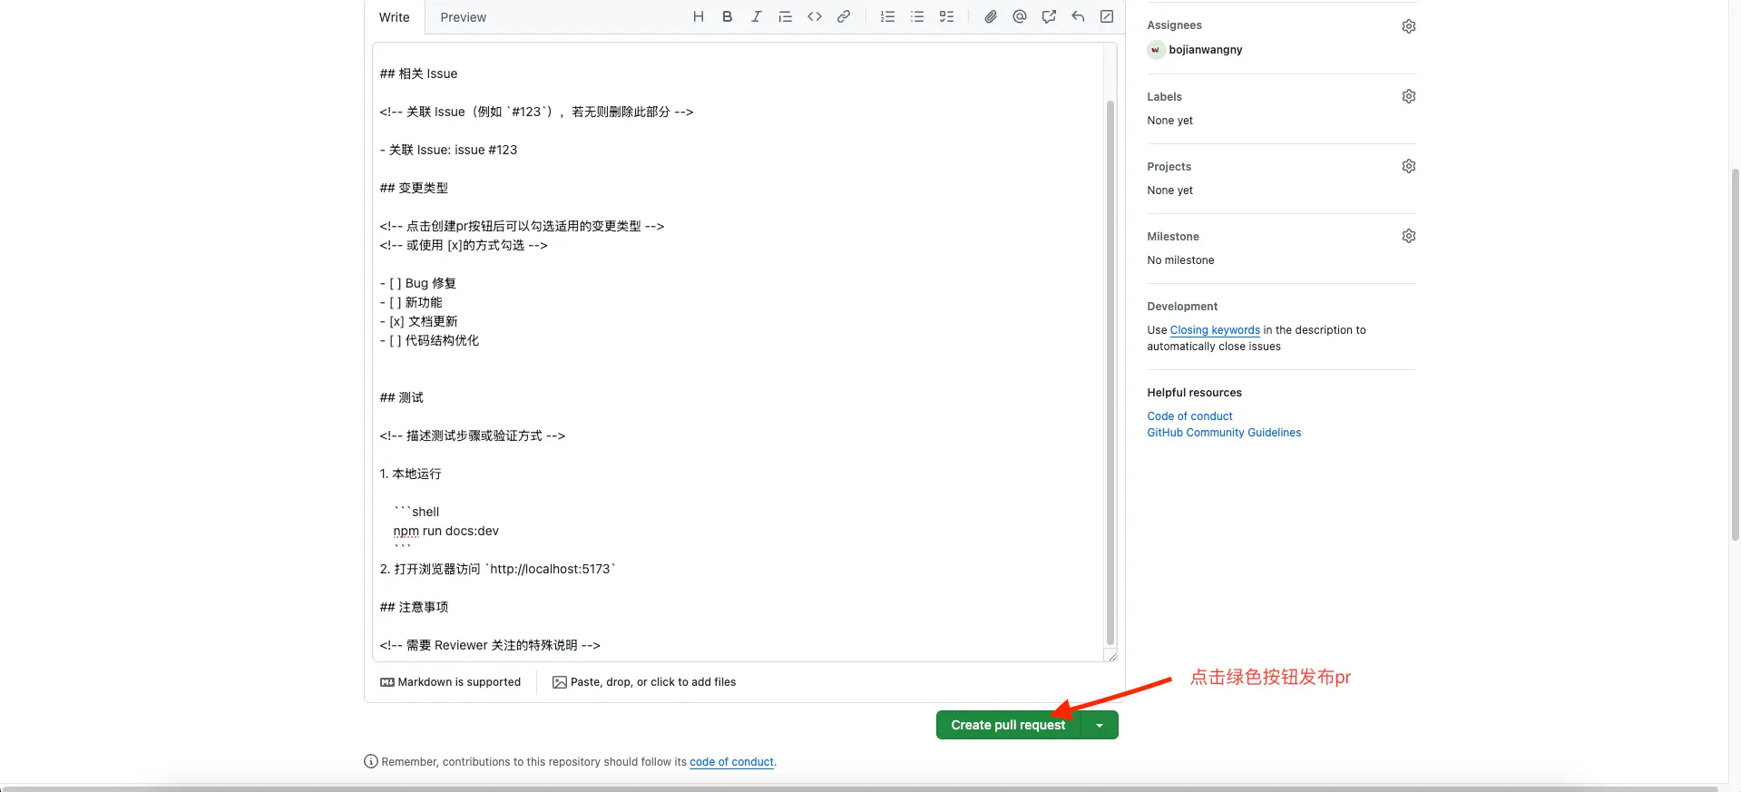
Task: Open the Assignees gear settings
Action: 1409,26
